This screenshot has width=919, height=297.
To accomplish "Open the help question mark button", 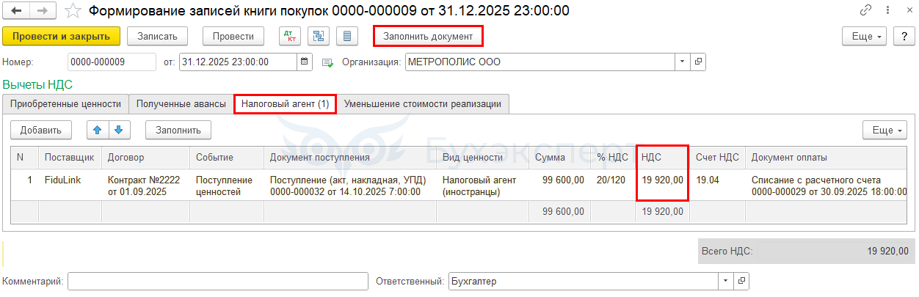I will (904, 36).
